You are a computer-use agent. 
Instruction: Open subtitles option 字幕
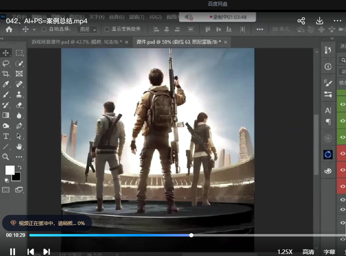(329, 252)
